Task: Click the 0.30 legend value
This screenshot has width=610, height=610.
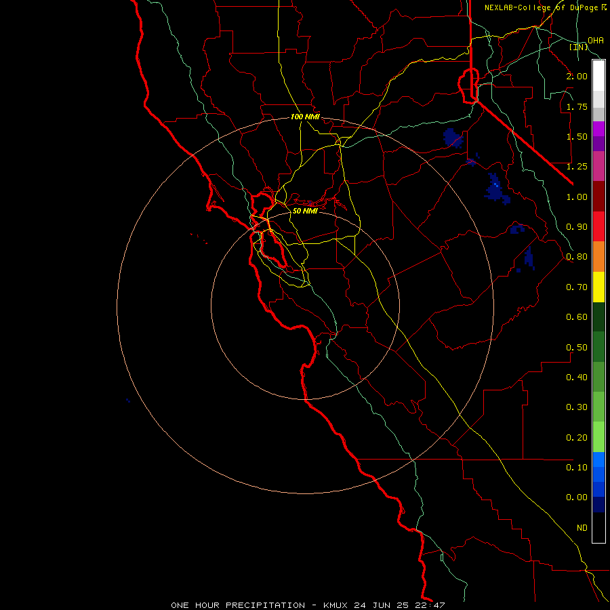Action: [x=577, y=407]
